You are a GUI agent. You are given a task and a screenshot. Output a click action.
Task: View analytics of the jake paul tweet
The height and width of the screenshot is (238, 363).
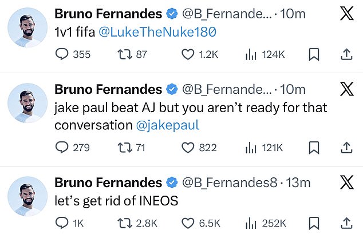tap(251, 148)
